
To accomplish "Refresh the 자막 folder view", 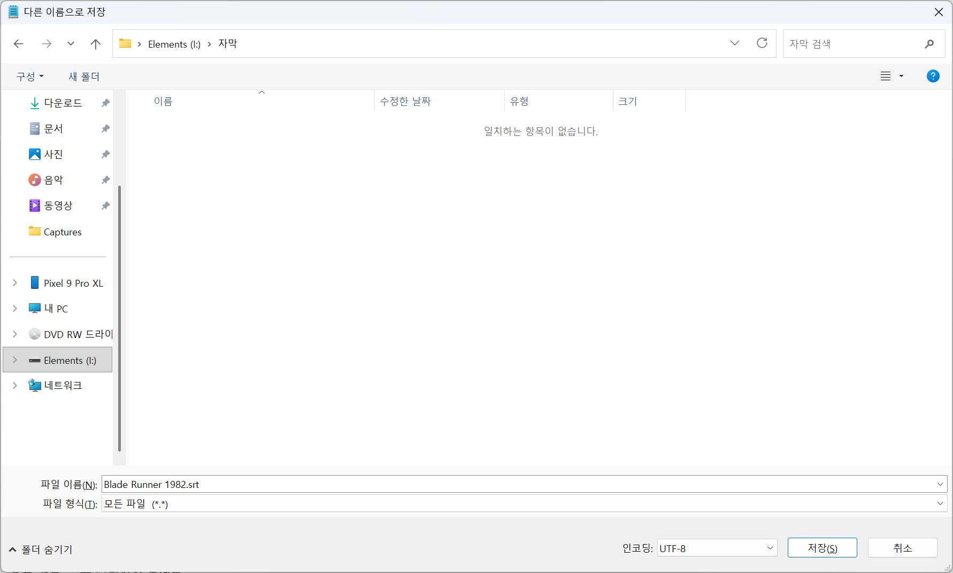I will click(x=762, y=43).
